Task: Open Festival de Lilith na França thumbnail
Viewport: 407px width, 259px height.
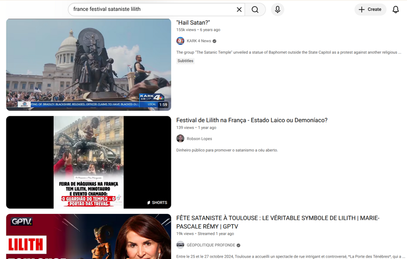Action: [88, 162]
